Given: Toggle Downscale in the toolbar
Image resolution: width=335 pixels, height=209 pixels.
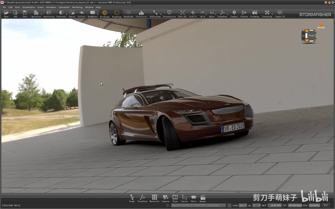Looking at the screenshot, I should [61, 14].
